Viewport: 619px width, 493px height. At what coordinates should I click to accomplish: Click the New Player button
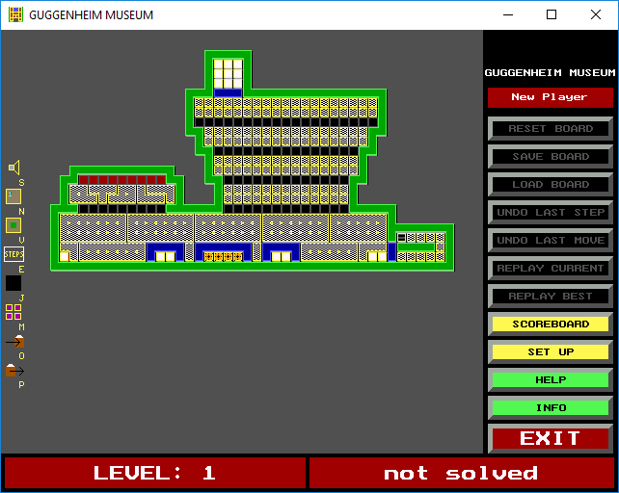point(550,97)
